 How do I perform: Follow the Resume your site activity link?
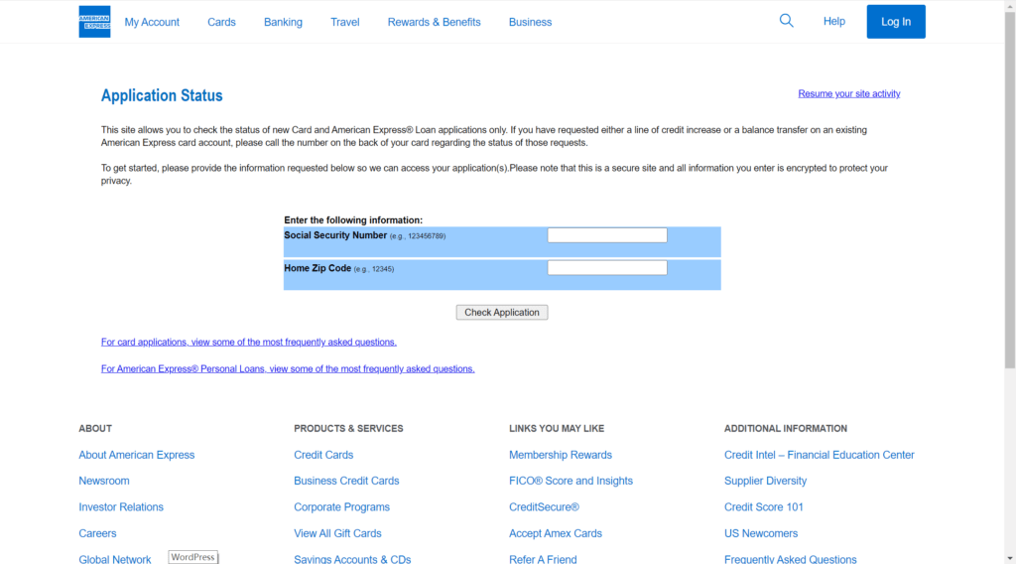[849, 93]
